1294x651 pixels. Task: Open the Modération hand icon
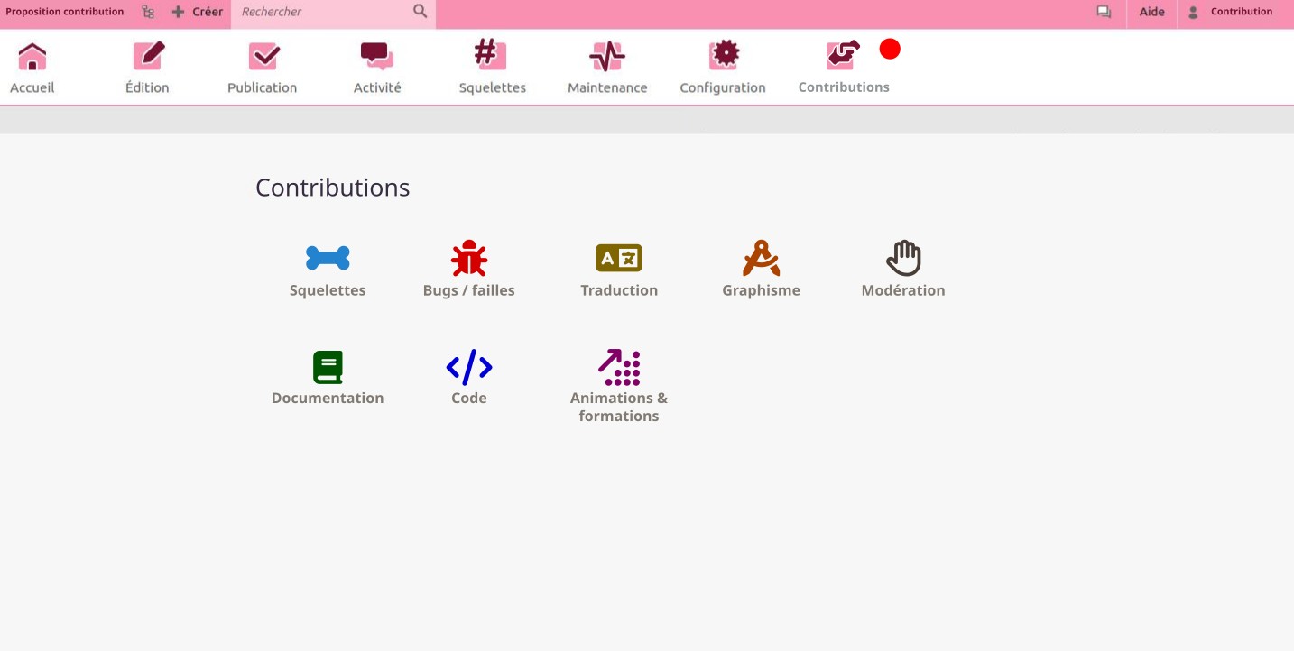coord(903,259)
